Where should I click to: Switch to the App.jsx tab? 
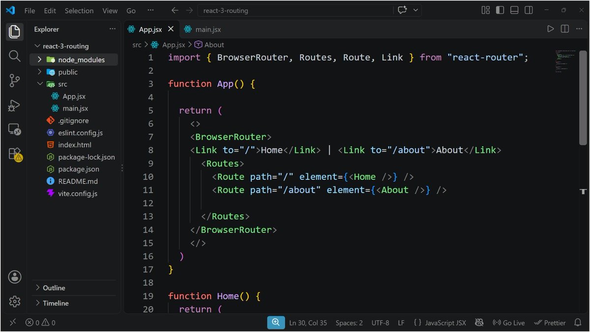tap(150, 29)
